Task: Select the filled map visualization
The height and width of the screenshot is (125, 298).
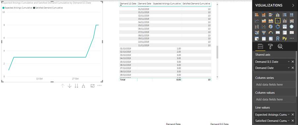Action: point(257,33)
